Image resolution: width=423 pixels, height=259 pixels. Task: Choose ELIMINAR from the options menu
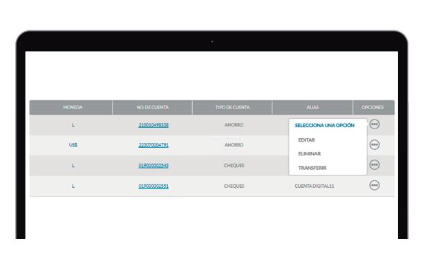tap(310, 153)
